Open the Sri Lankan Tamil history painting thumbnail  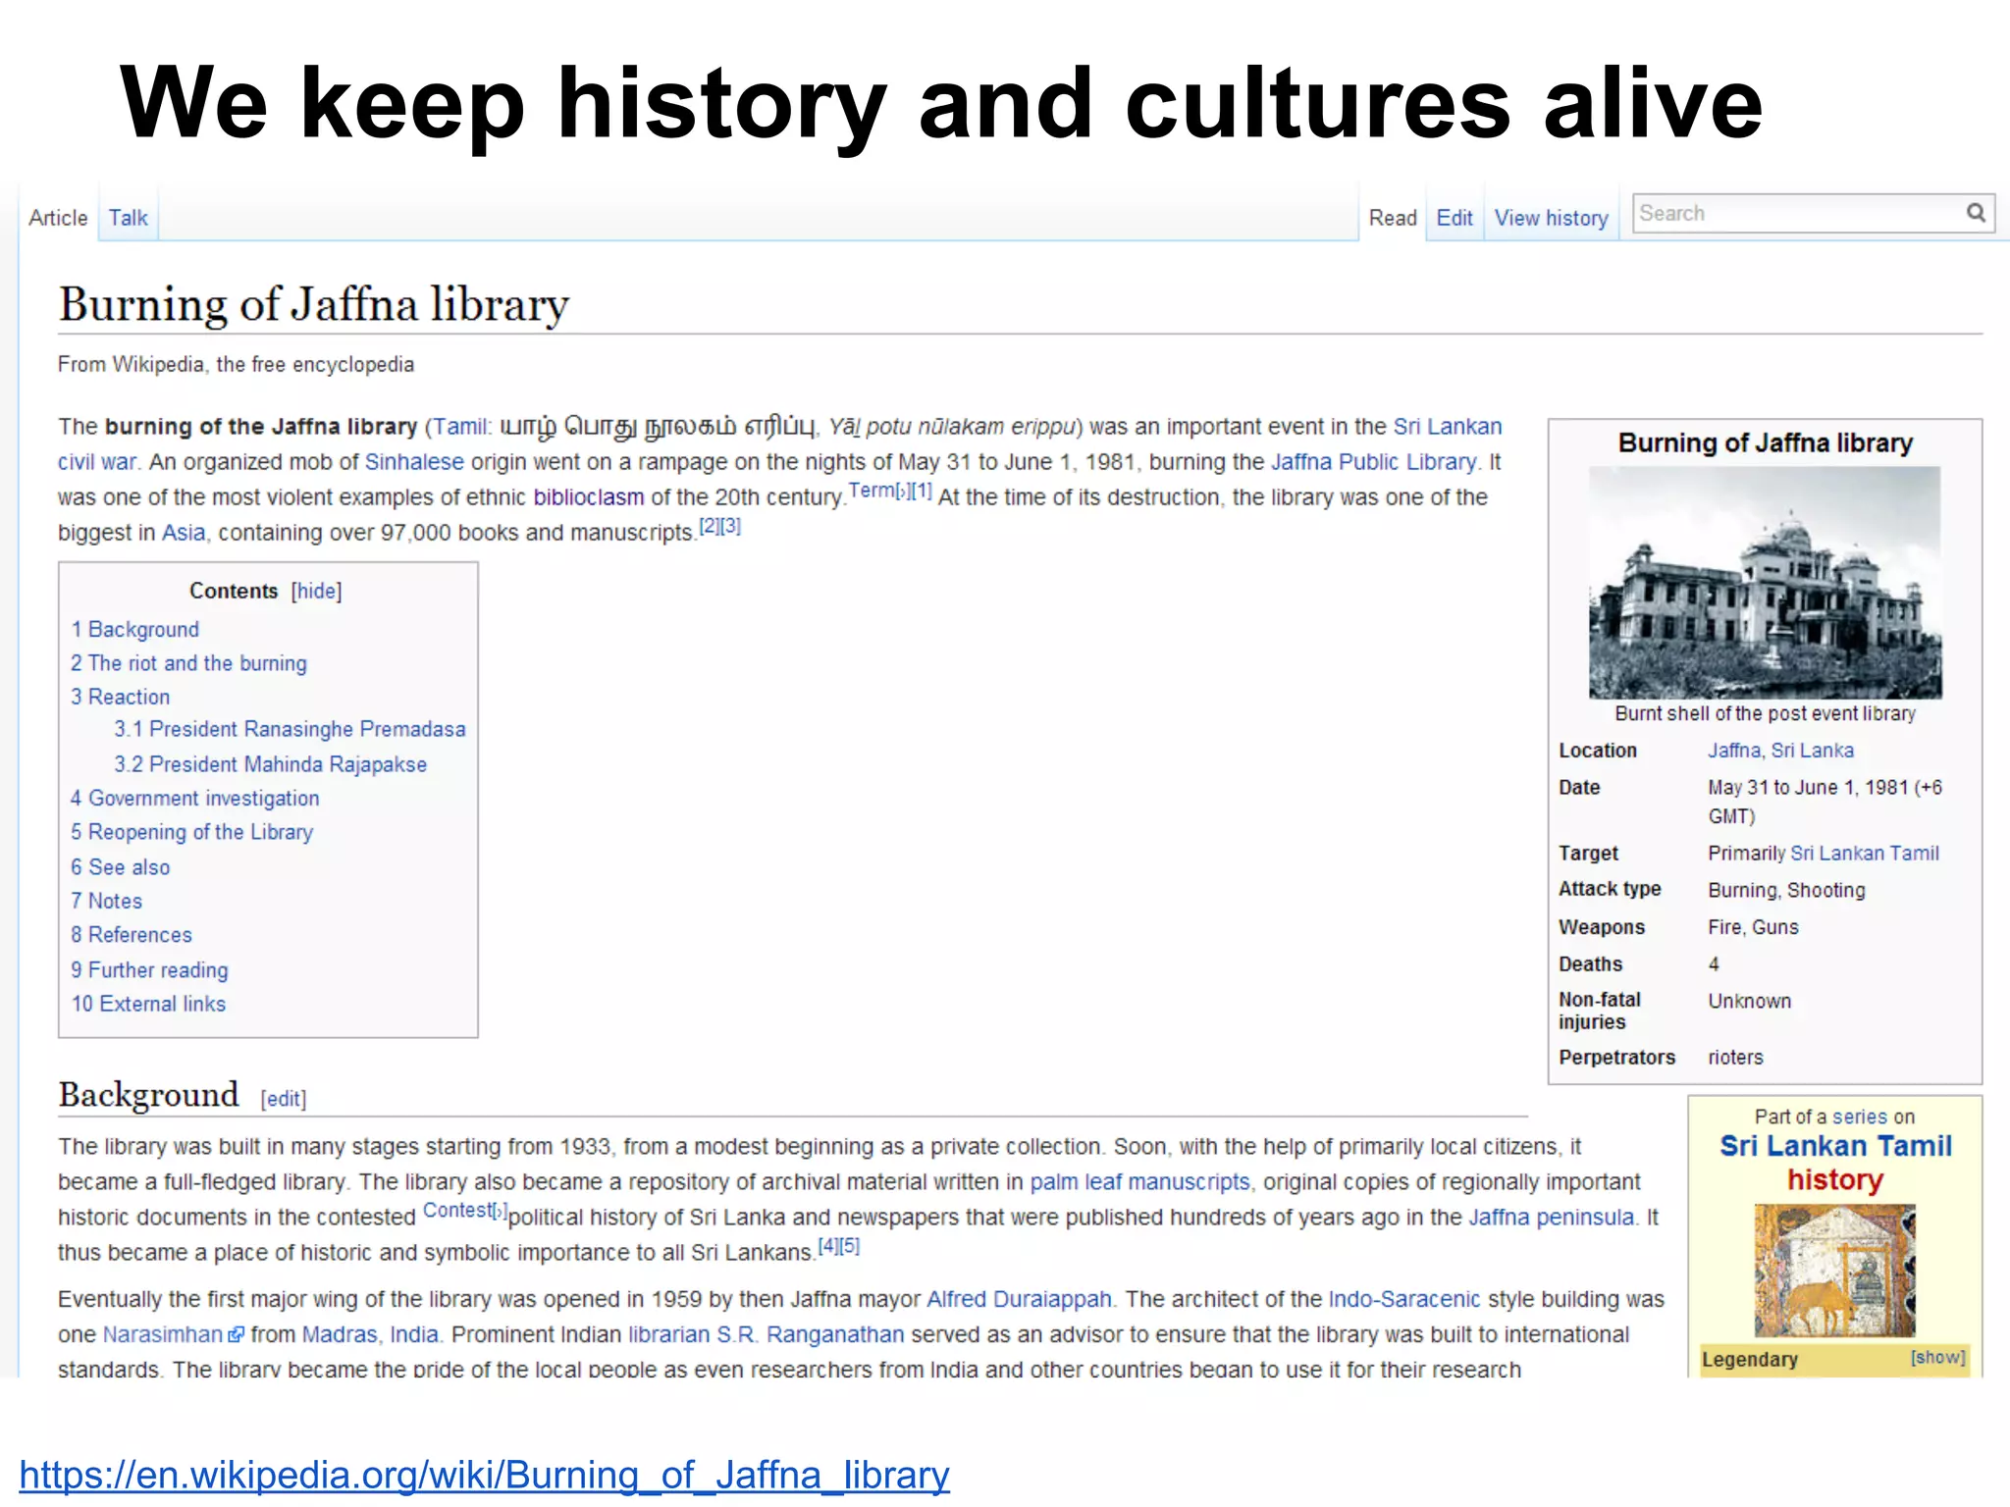pos(1834,1271)
